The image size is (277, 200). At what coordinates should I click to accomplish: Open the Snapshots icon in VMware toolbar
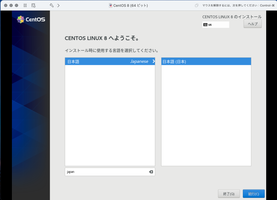[x=33, y=5]
